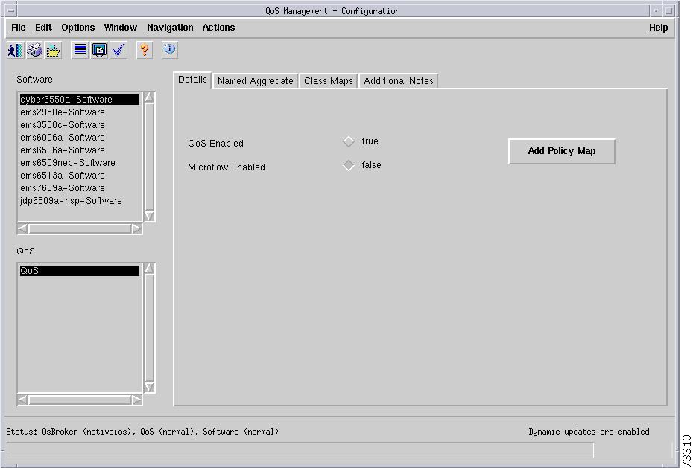The image size is (693, 468).
Task: Select ems2950e-Software in the Software list
Action: (80, 112)
